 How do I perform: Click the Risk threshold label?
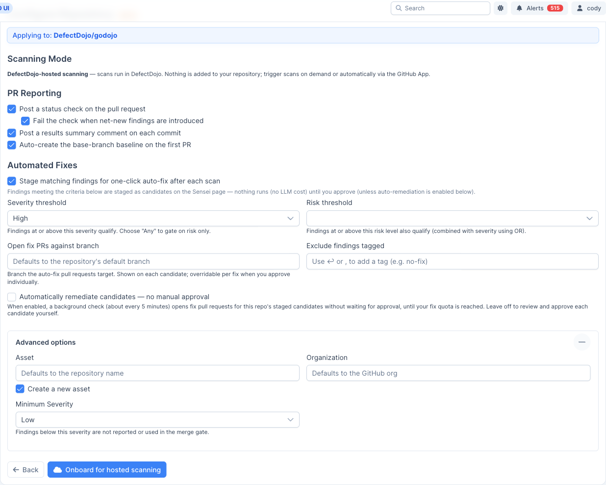click(x=329, y=203)
